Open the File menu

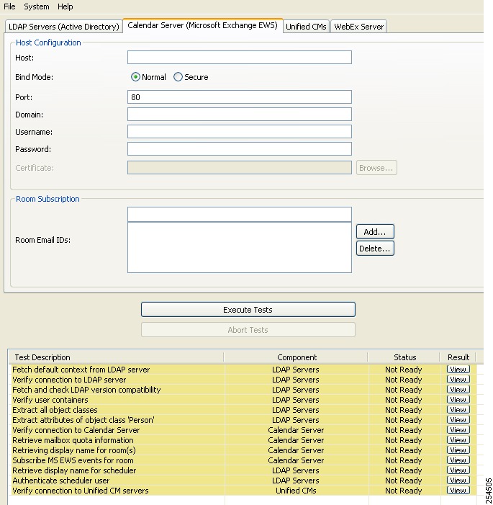pos(9,6)
